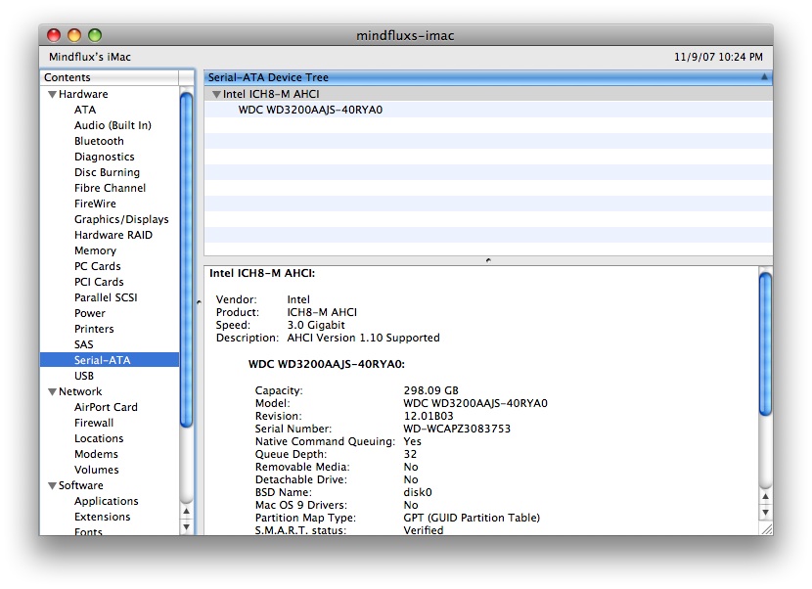Click the yellow minimize window button
The image size is (812, 589).
[x=74, y=35]
